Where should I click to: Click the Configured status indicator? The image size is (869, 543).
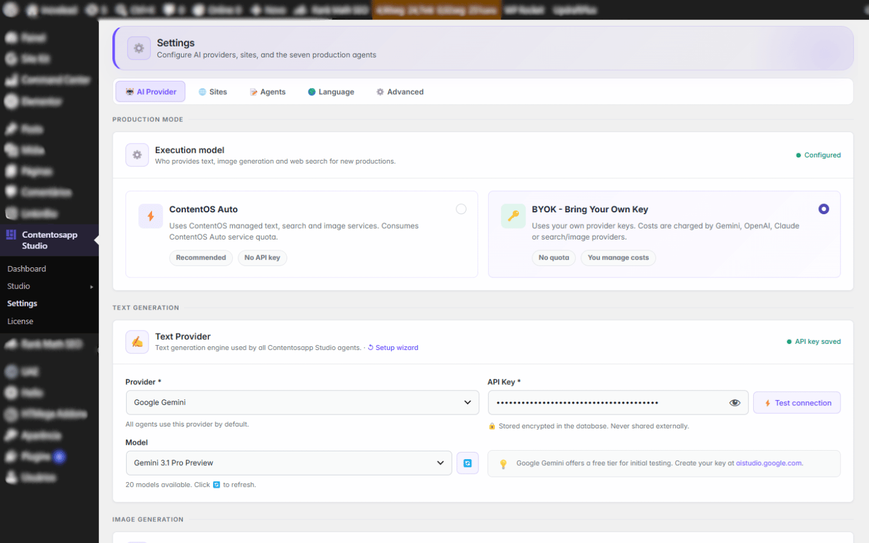818,155
